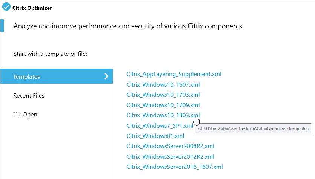
Task: Click the chevron arrow on Templates
Action: pos(106,76)
